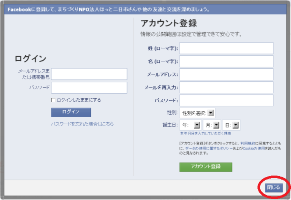Click the メールを再入力 field
This screenshot has width=291, height=200.
tap(226, 87)
